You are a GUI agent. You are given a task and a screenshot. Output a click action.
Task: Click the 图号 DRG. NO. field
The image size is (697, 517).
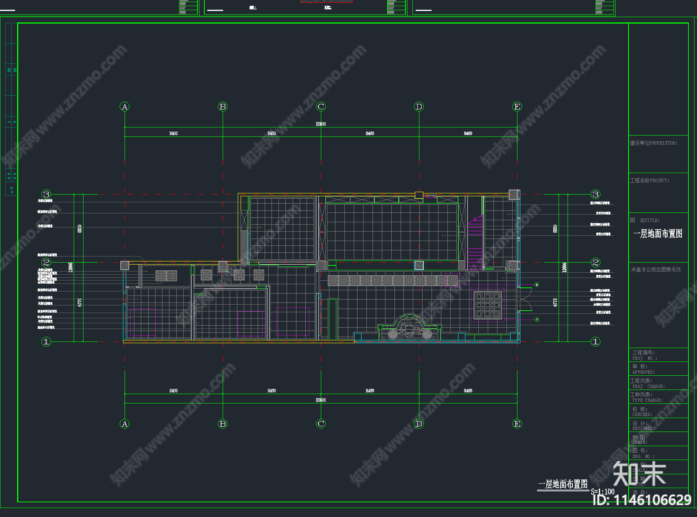pyautogui.click(x=658, y=453)
